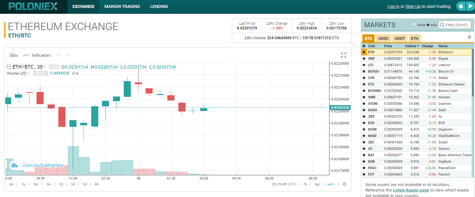Unstar the ETH market row
This screenshot has height=197, width=475.
pos(364,52)
